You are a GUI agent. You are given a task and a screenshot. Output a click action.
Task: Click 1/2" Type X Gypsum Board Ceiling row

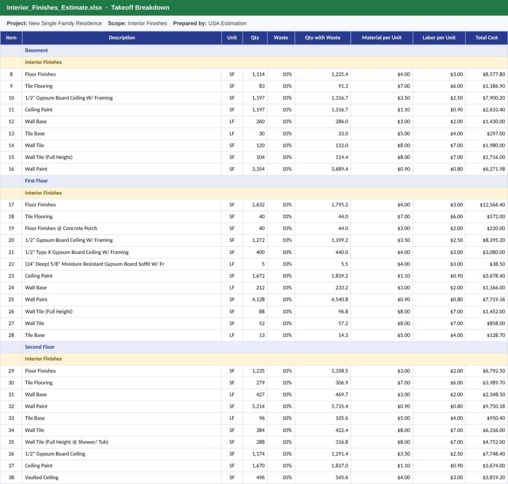click(254, 252)
